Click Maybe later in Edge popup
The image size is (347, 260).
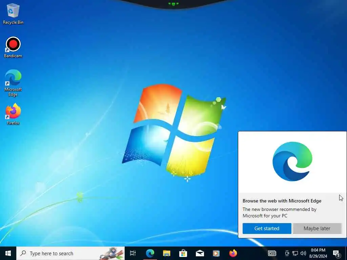317,229
